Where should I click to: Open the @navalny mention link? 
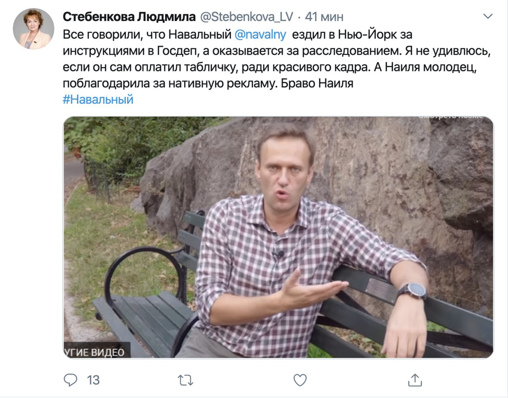(x=260, y=35)
